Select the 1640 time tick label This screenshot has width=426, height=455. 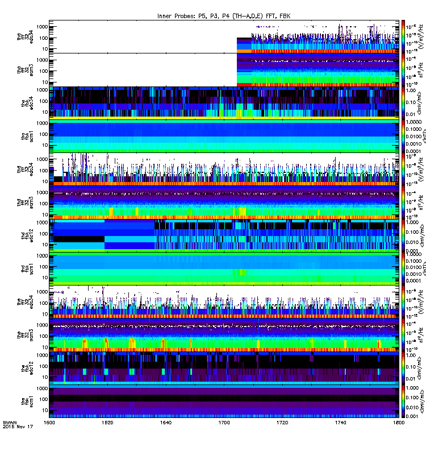click(166, 423)
